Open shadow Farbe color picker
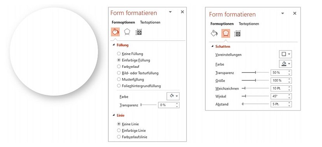 point(285,64)
